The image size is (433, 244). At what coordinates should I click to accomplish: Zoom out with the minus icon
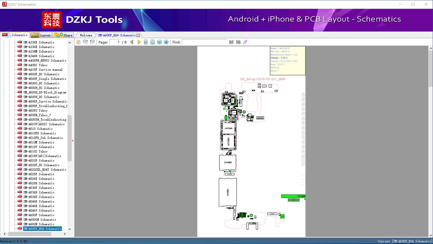(159, 42)
